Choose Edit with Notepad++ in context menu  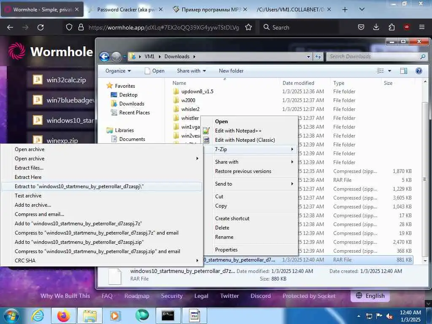[250, 131]
